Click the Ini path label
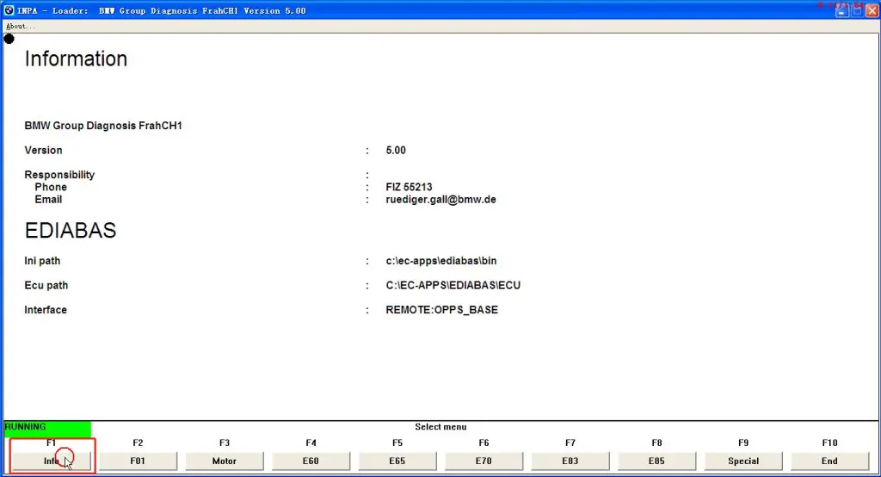This screenshot has width=881, height=477. [x=42, y=261]
